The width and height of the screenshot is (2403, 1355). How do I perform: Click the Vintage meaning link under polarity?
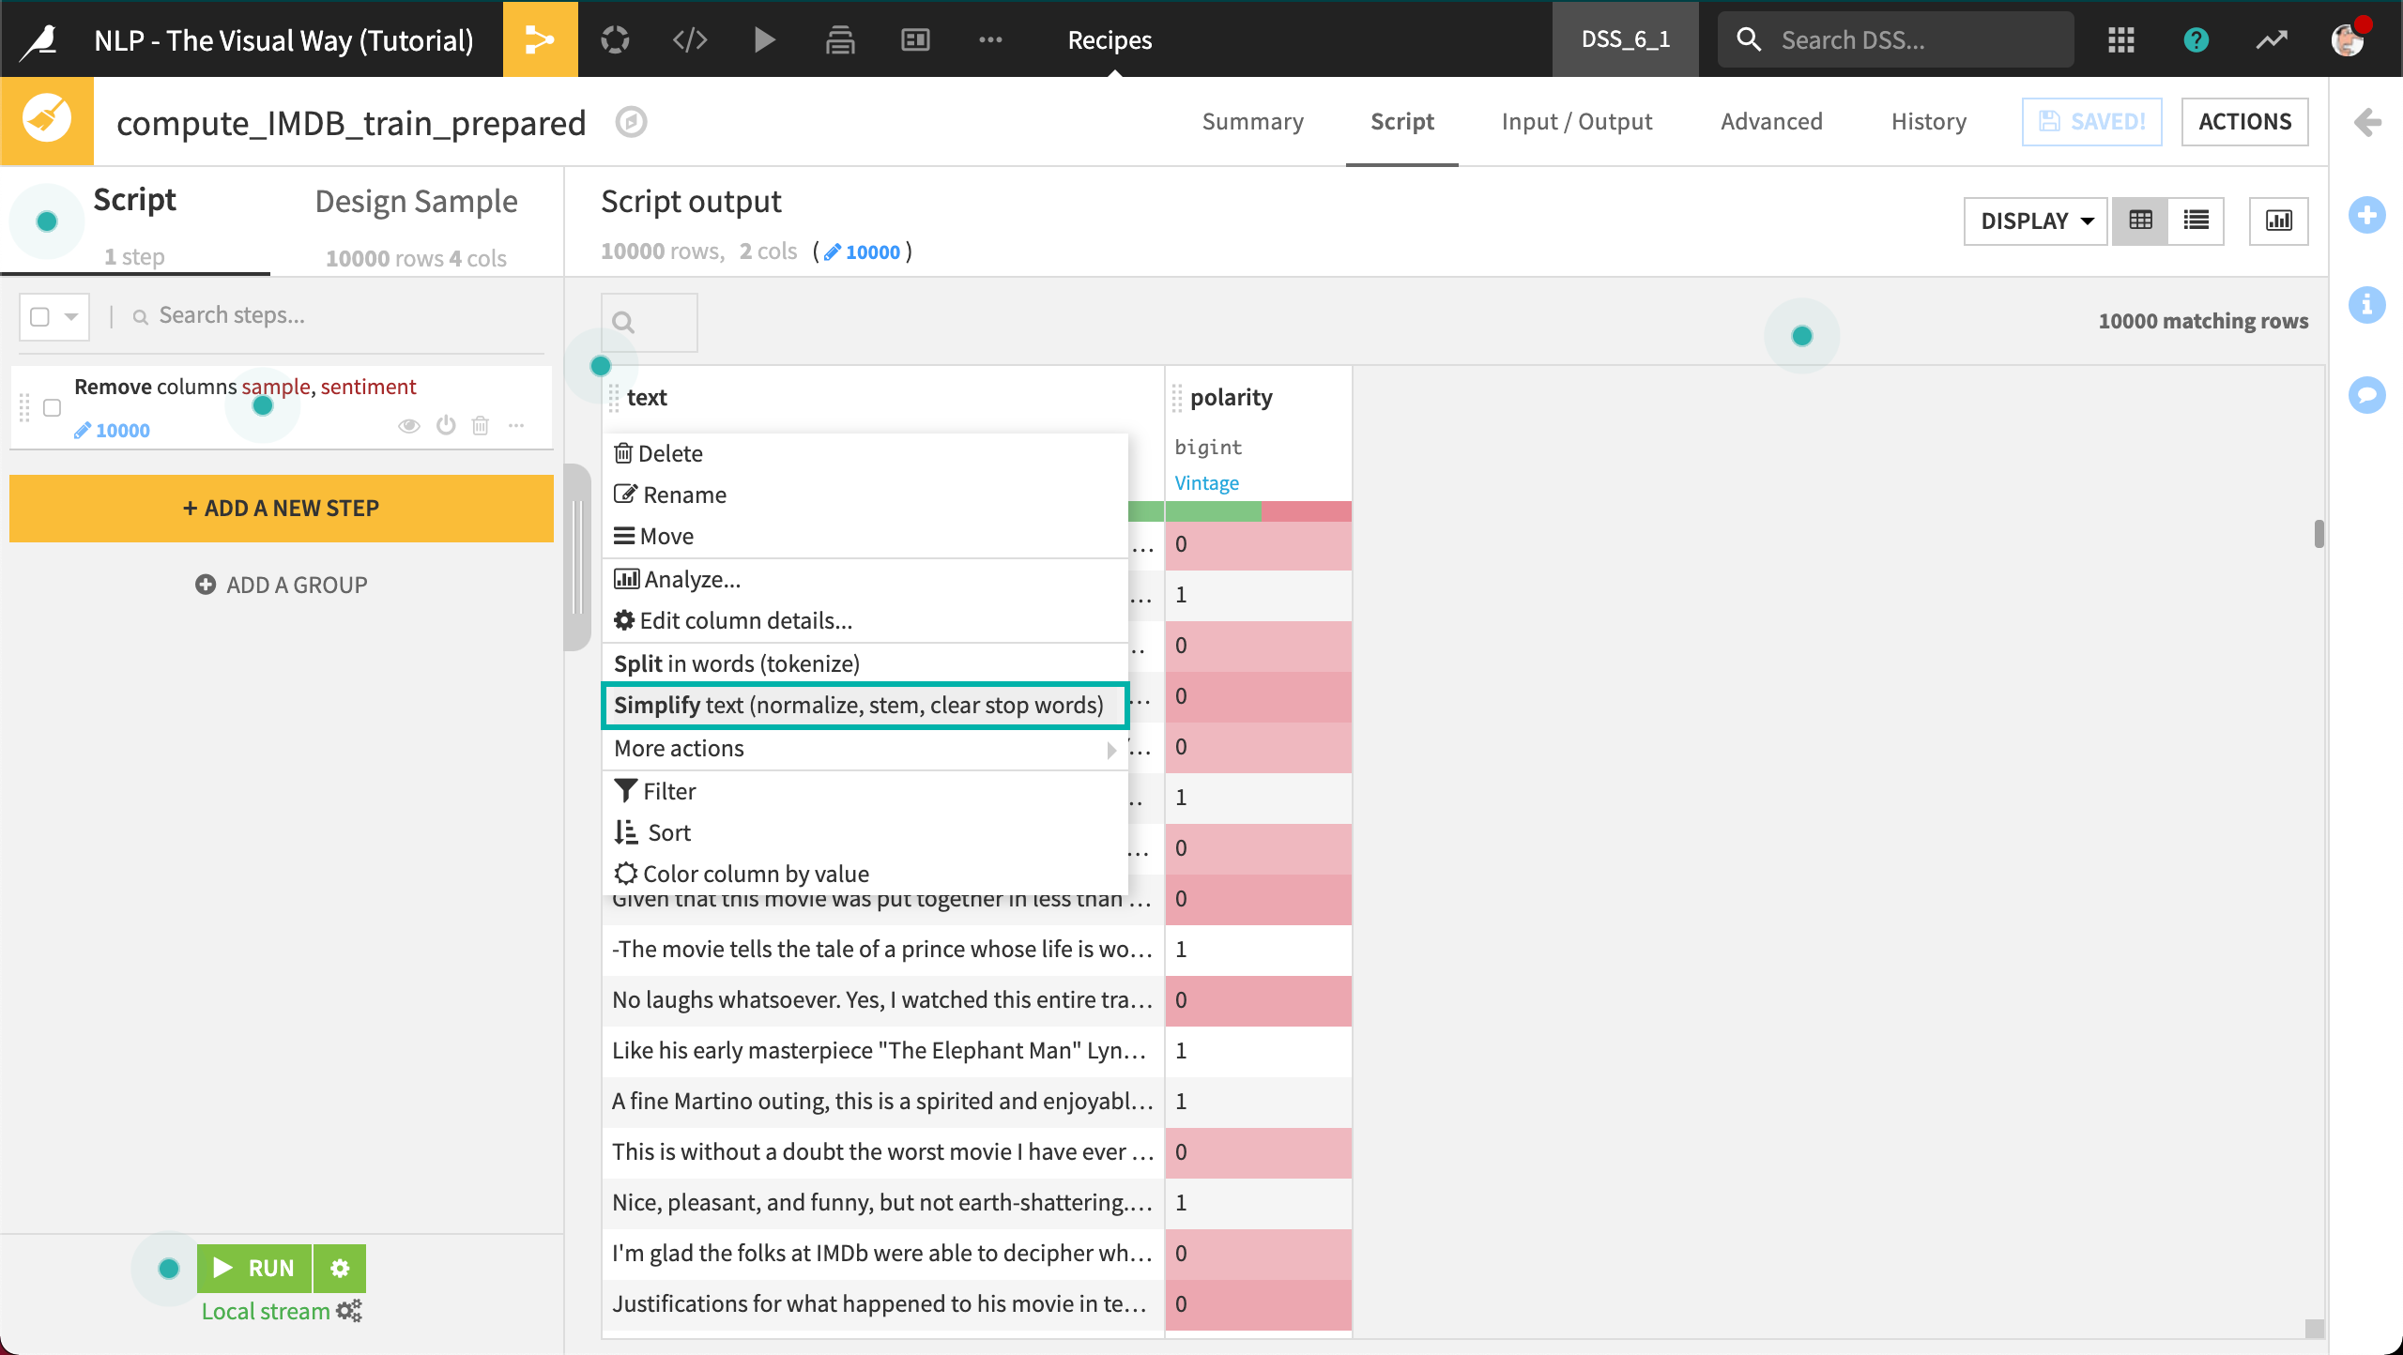coord(1206,482)
